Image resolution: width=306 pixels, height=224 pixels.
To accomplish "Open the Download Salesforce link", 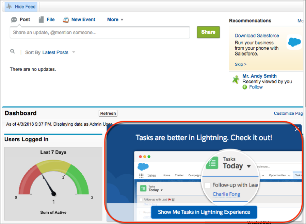I will (x=257, y=36).
